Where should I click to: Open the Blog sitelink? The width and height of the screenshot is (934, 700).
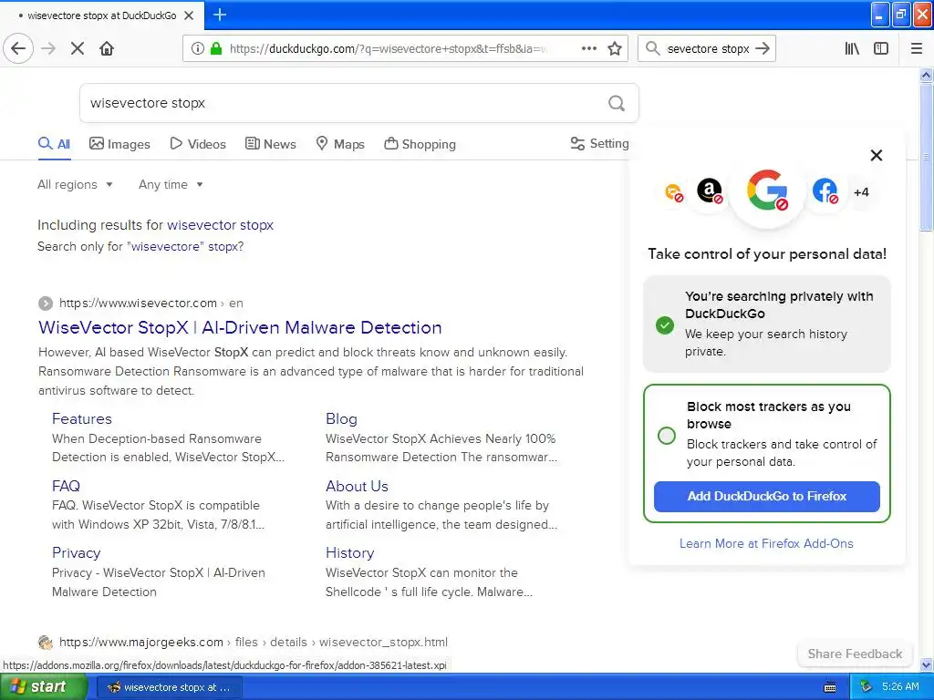tap(341, 419)
